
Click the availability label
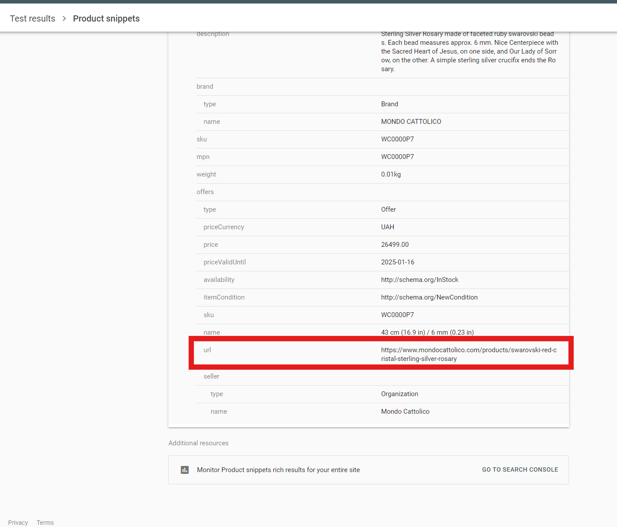tap(219, 280)
